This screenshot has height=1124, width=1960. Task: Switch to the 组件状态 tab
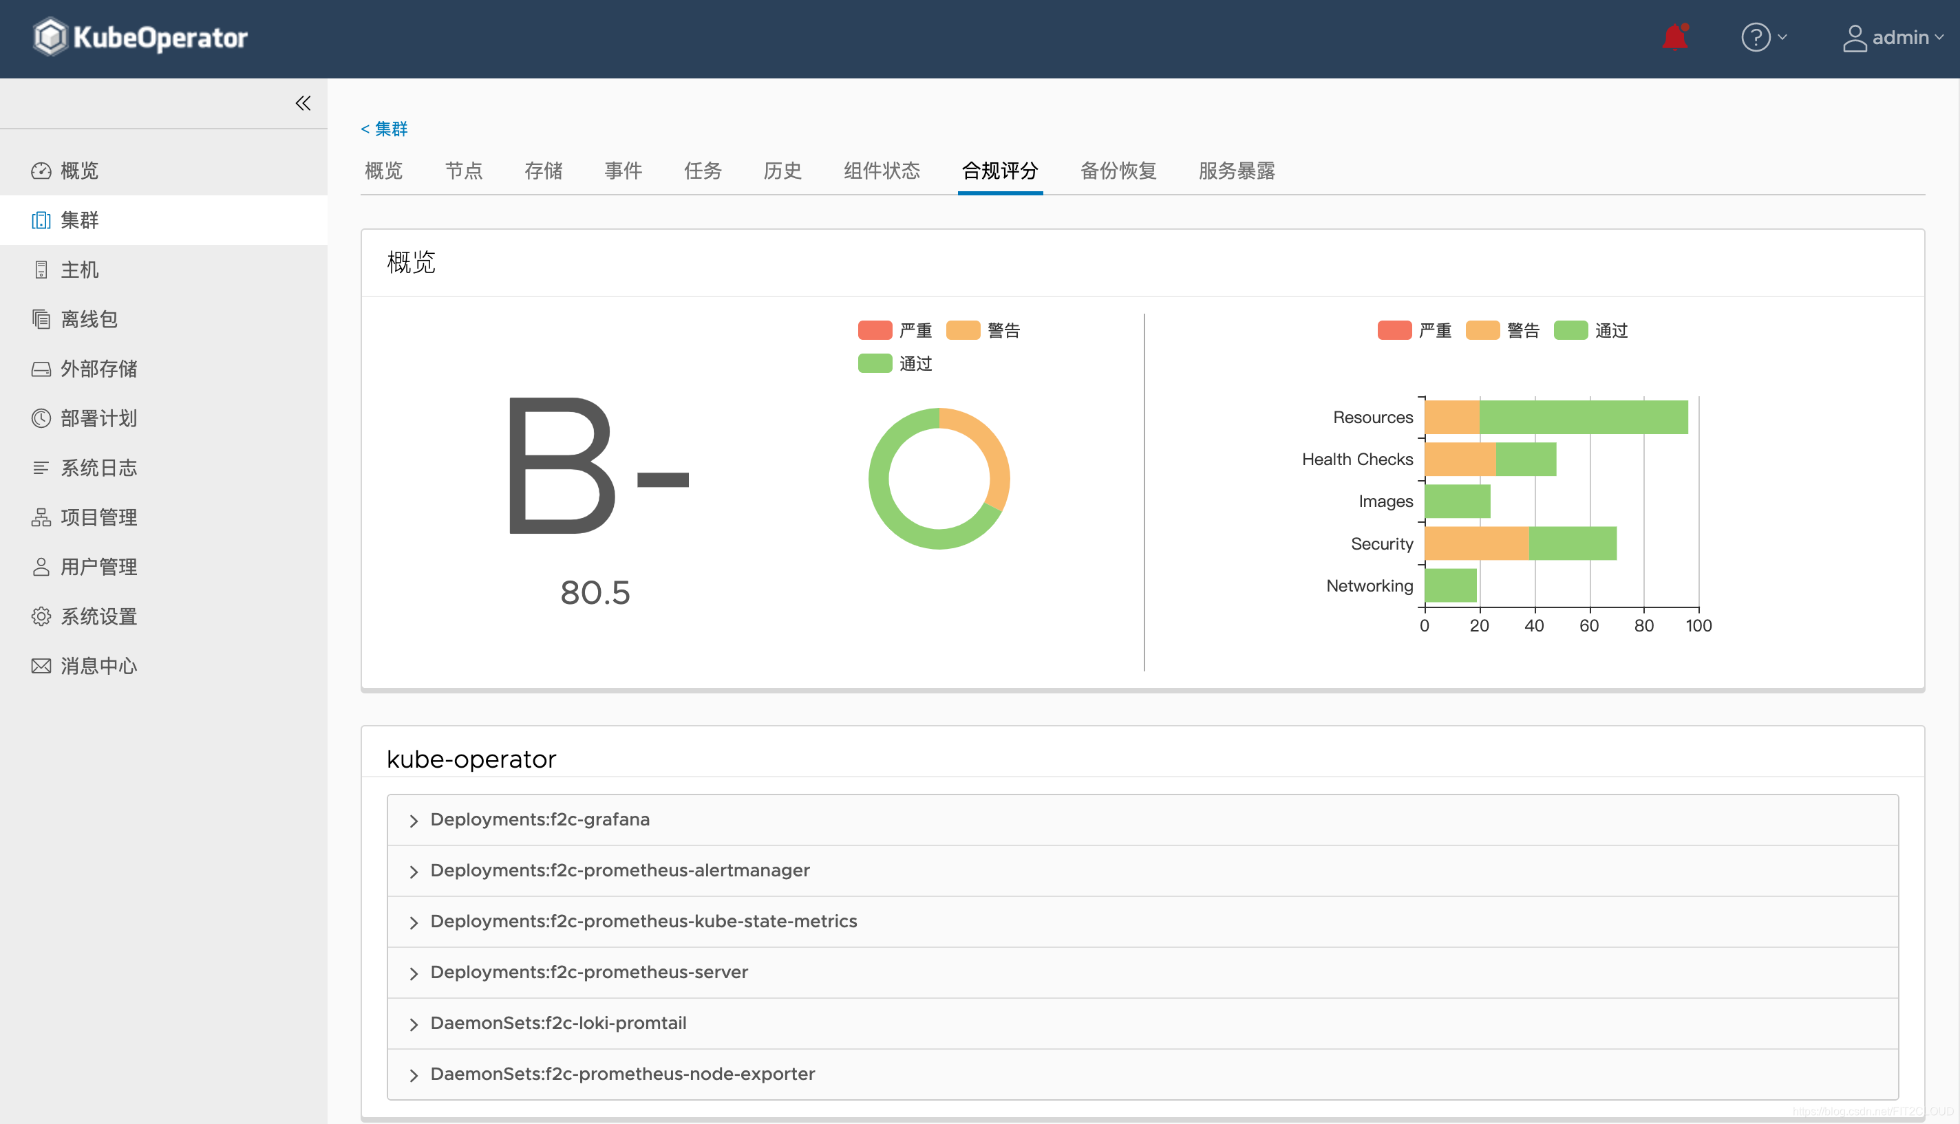tap(882, 171)
